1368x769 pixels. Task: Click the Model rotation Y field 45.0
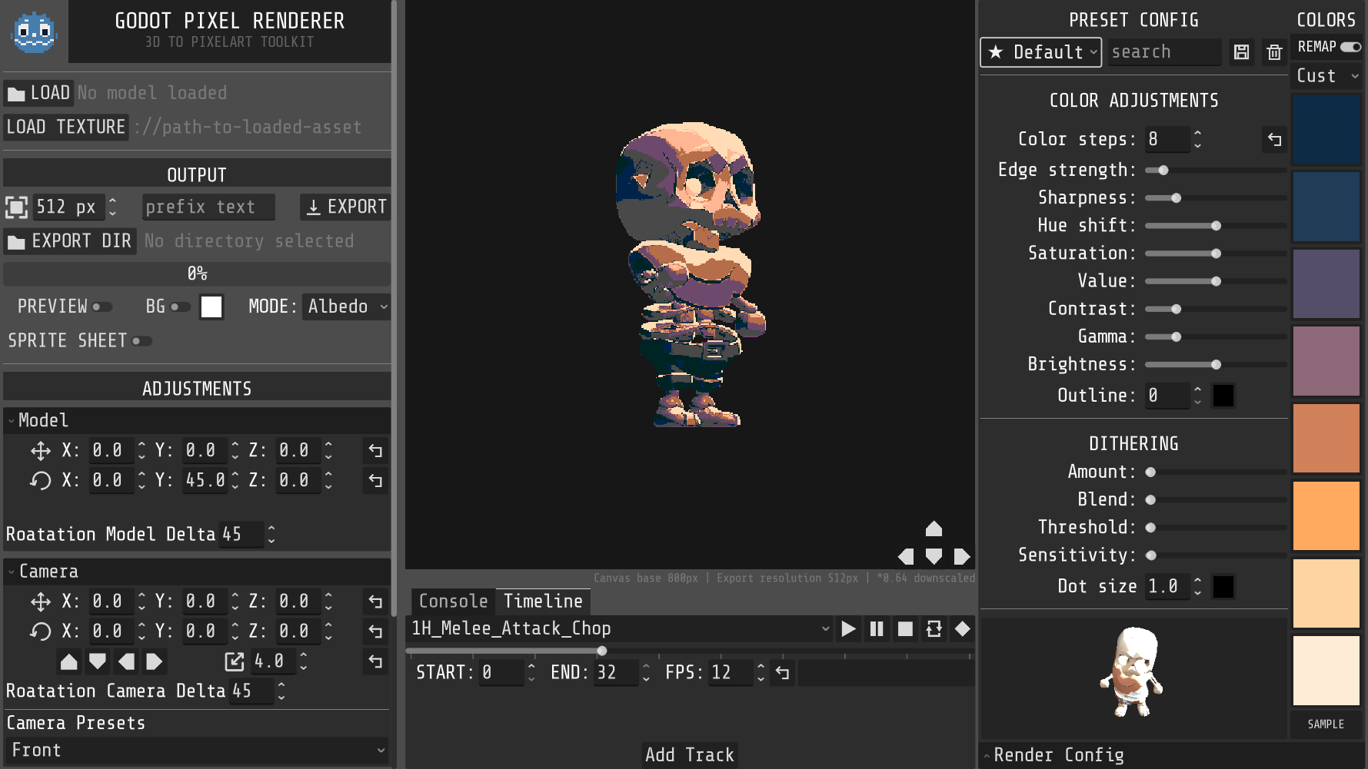[205, 481]
